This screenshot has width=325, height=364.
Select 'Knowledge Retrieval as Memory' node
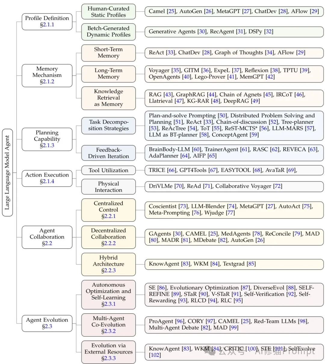tap(108, 98)
